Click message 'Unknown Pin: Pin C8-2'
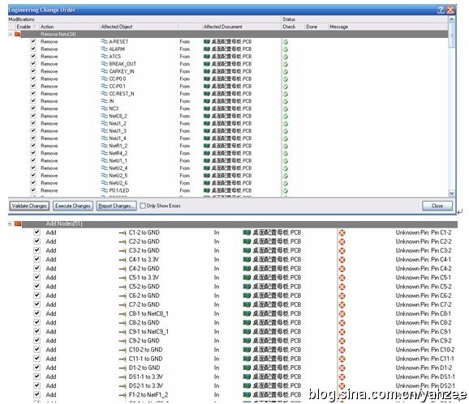This screenshot has height=404, width=469. 424,322
